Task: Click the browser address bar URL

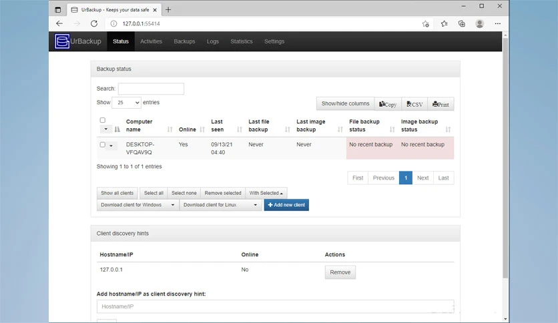Action: 142,23
